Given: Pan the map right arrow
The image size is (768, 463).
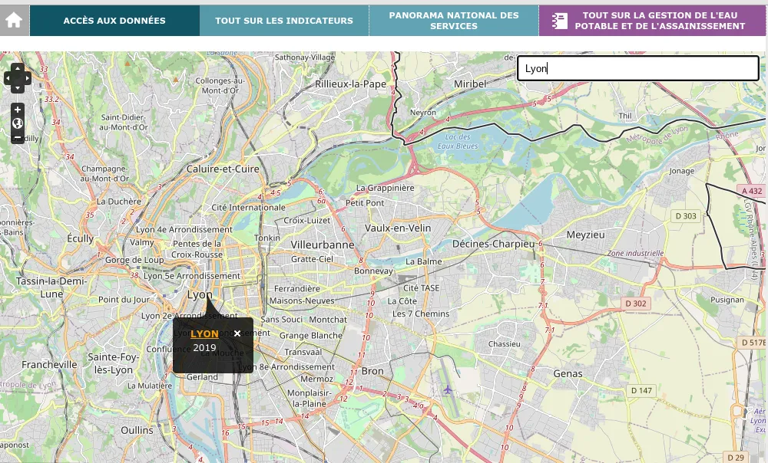Looking at the screenshot, I should click(x=28, y=78).
